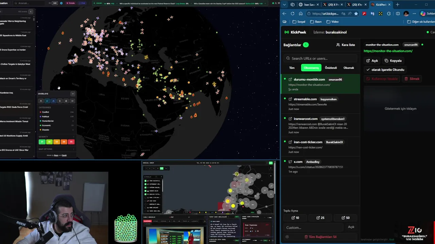Open the Edge settings and more menu
Screen dimensions: 435x244
[414, 14]
